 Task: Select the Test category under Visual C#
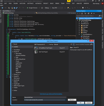click(x=17, y=69)
